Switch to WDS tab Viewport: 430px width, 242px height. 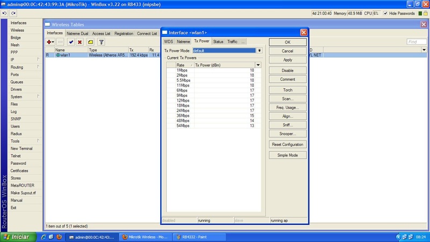click(x=168, y=41)
